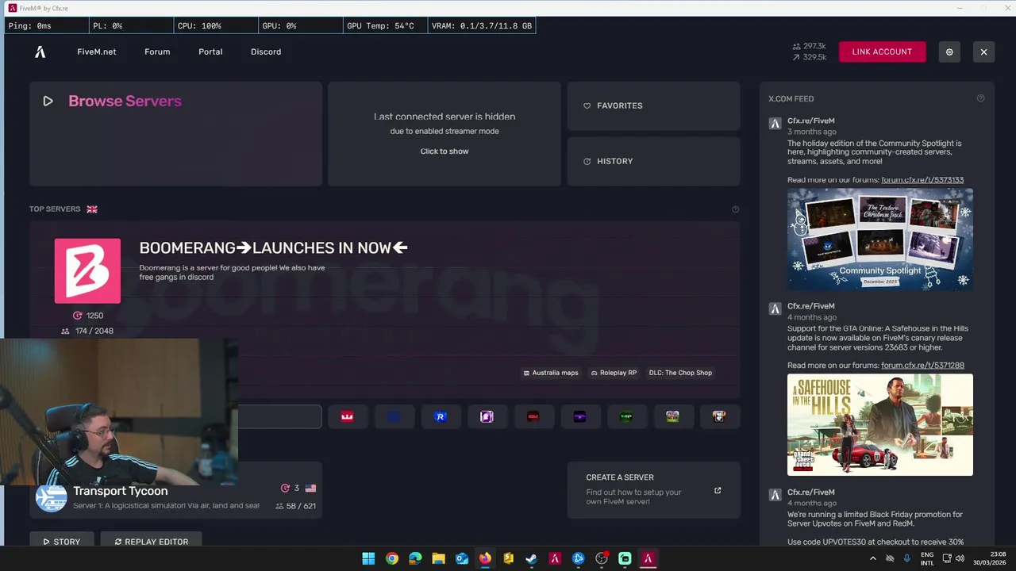Select the Roleplay RP tag
The width and height of the screenshot is (1016, 571).
point(614,373)
